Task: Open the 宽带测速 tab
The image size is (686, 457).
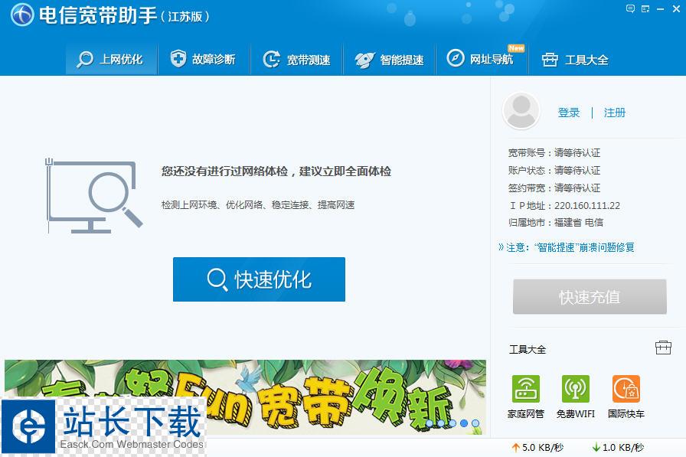Action: pos(296,59)
